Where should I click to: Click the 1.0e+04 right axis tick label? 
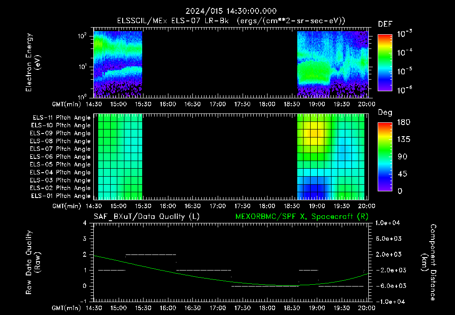pyautogui.click(x=387, y=223)
